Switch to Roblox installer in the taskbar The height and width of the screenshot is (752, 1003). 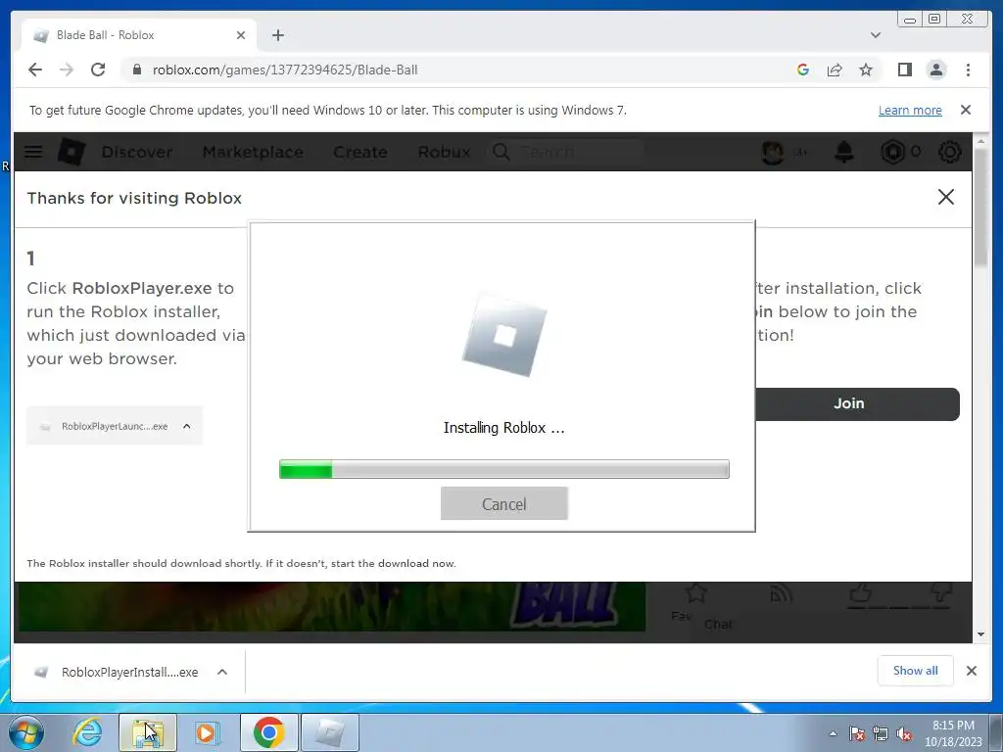pos(329,732)
